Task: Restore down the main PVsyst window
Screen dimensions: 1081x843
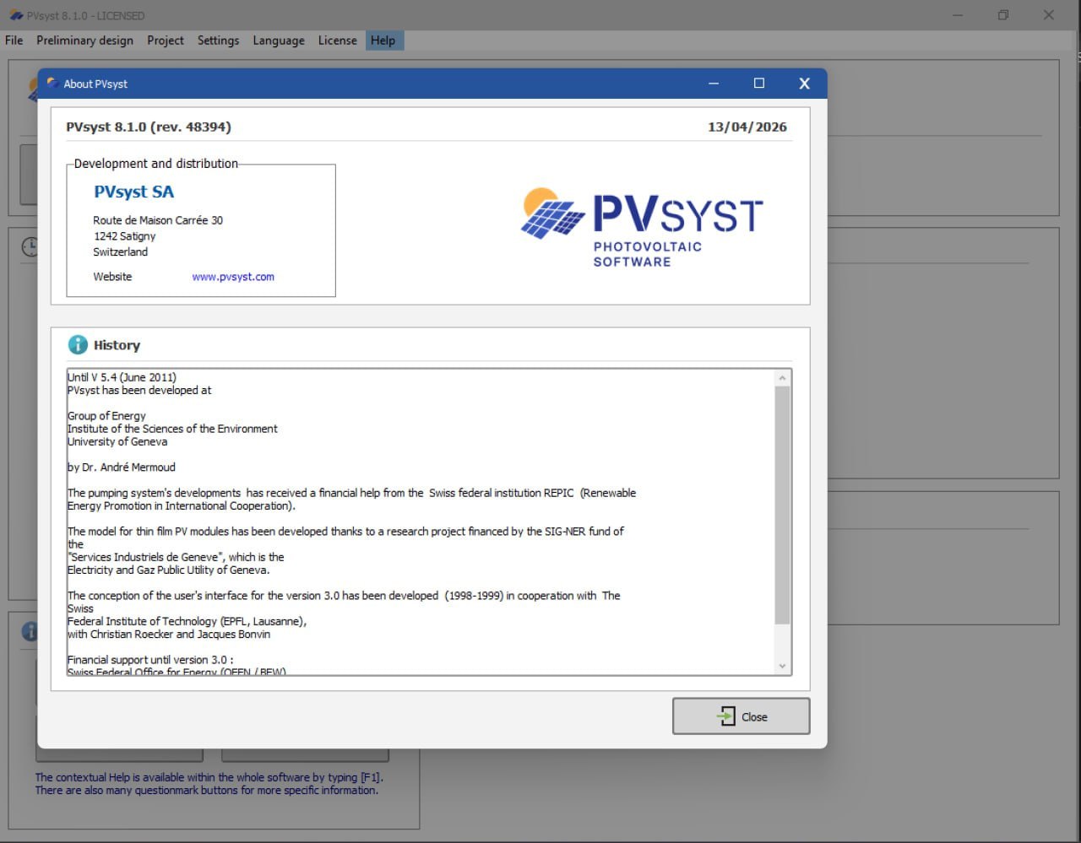Action: point(1003,15)
